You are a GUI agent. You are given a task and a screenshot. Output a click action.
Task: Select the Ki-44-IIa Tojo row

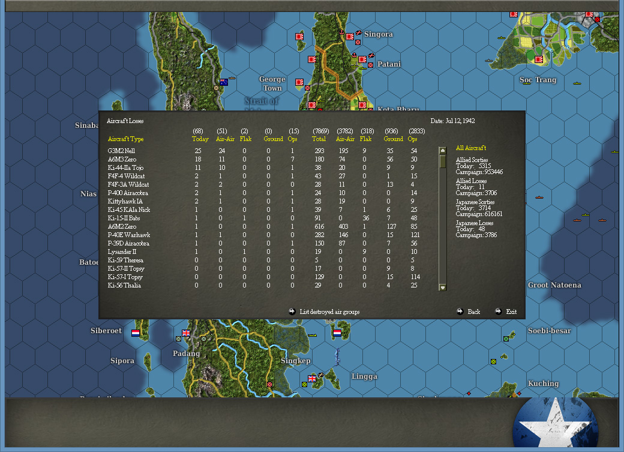[x=263, y=167]
